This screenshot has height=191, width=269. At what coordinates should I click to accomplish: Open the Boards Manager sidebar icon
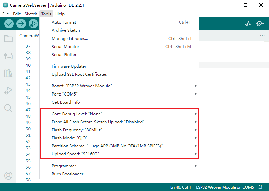coord(8,56)
